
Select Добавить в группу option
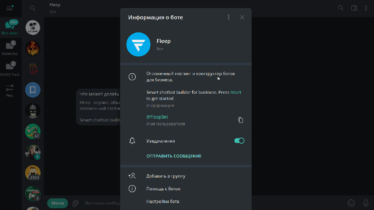point(166,176)
